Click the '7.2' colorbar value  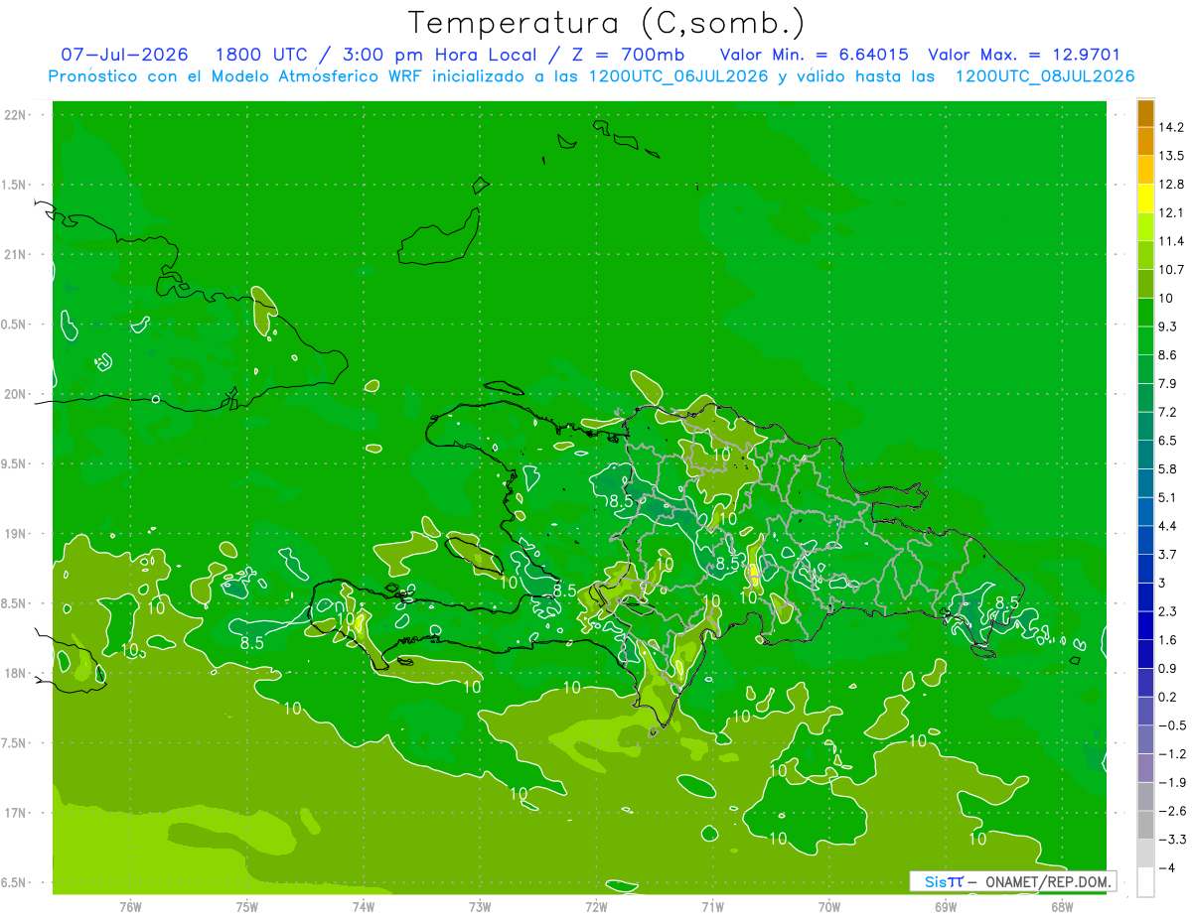tap(1168, 412)
